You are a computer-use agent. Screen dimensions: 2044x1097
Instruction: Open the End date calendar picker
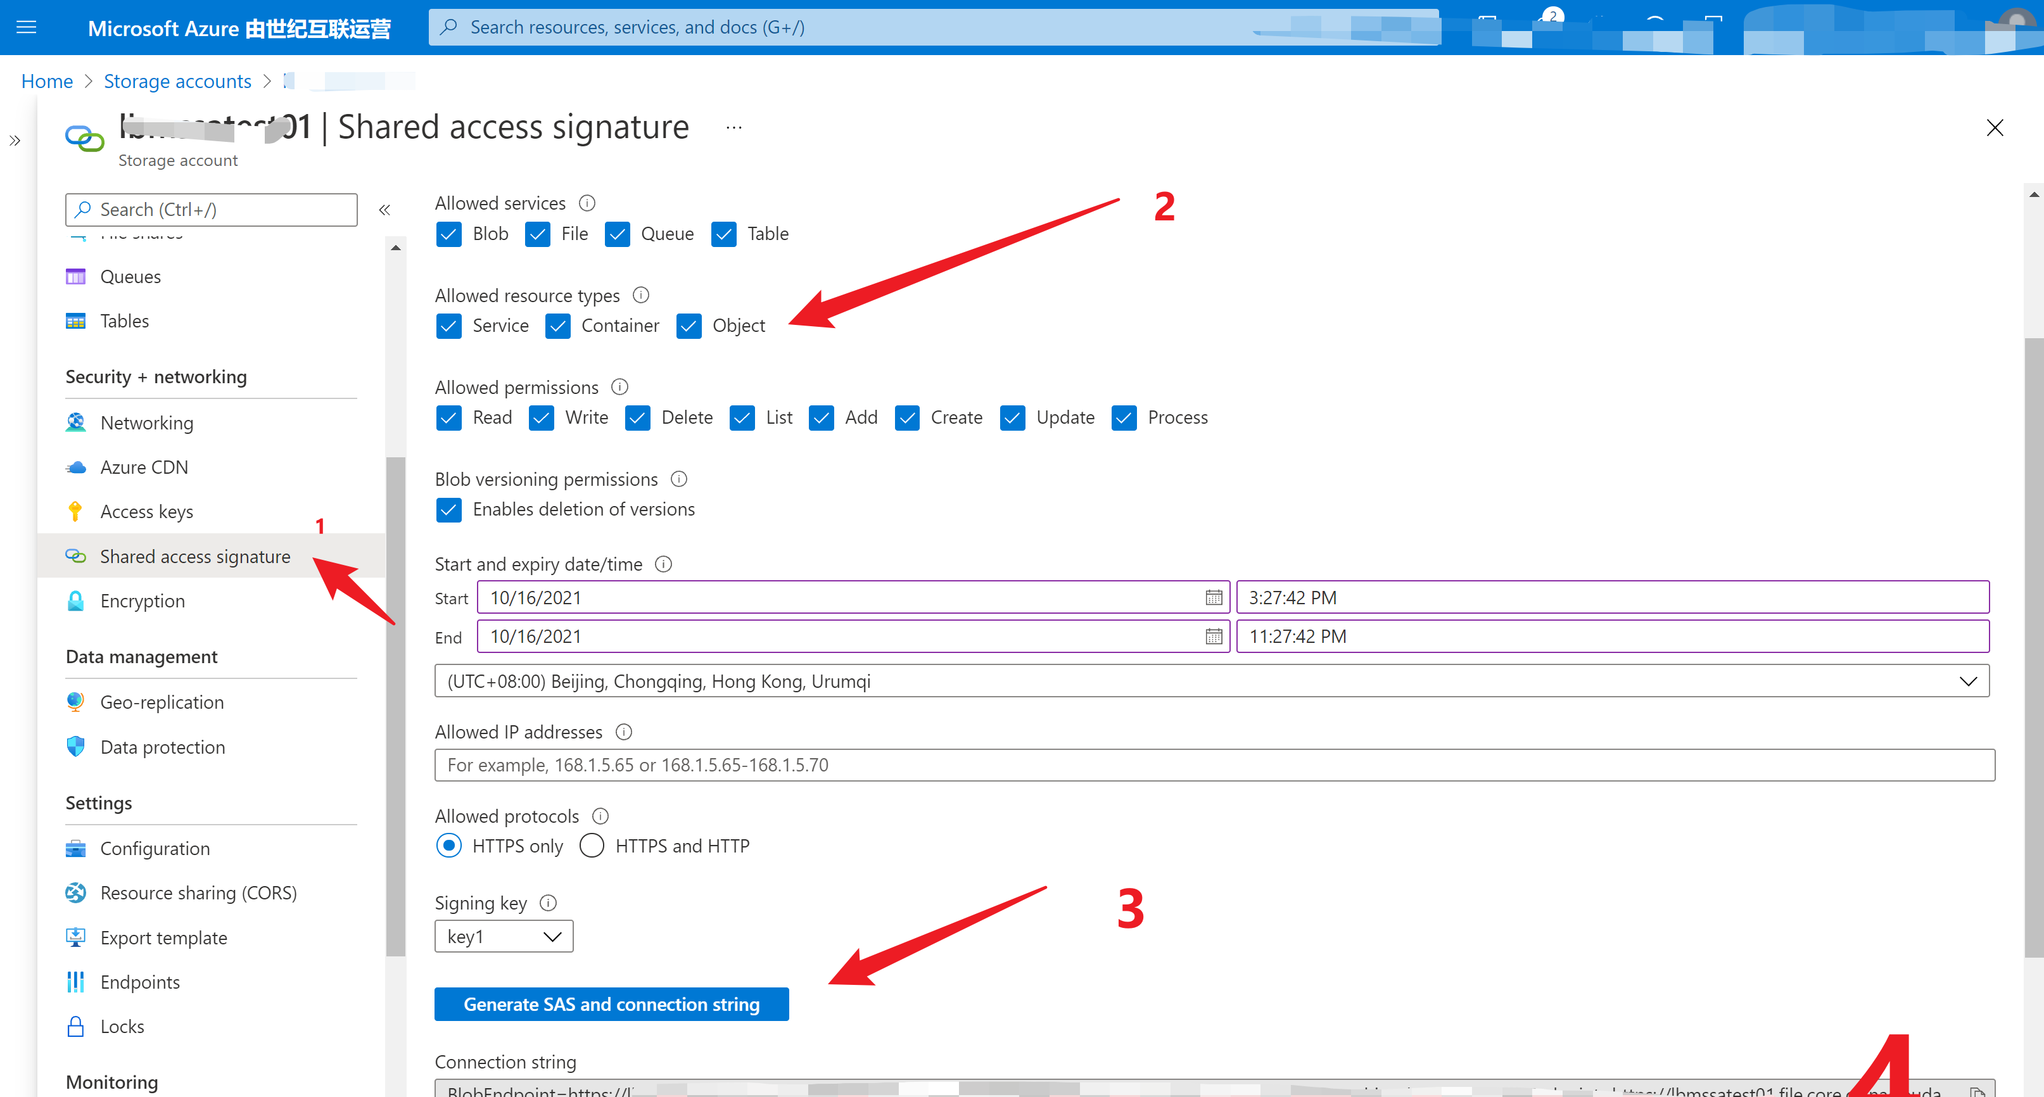tap(1213, 636)
